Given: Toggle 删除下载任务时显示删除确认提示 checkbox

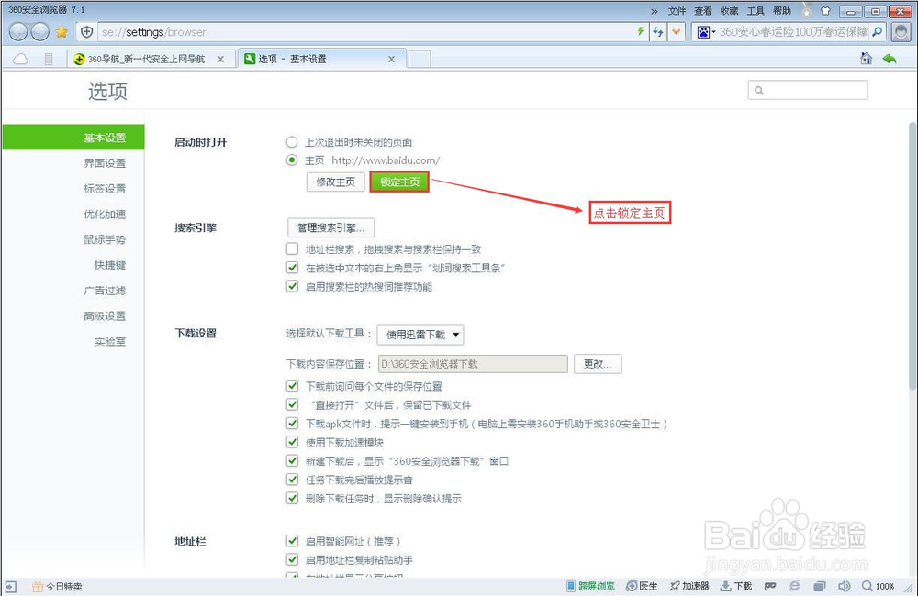Looking at the screenshot, I should tap(292, 498).
